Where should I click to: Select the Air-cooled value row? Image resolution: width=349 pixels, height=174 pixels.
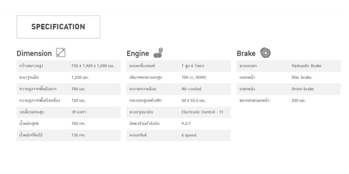click(x=179, y=89)
